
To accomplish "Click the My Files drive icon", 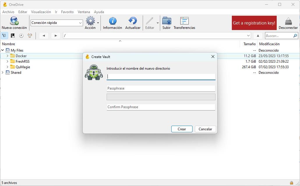I will pyautogui.click(x=8, y=50).
